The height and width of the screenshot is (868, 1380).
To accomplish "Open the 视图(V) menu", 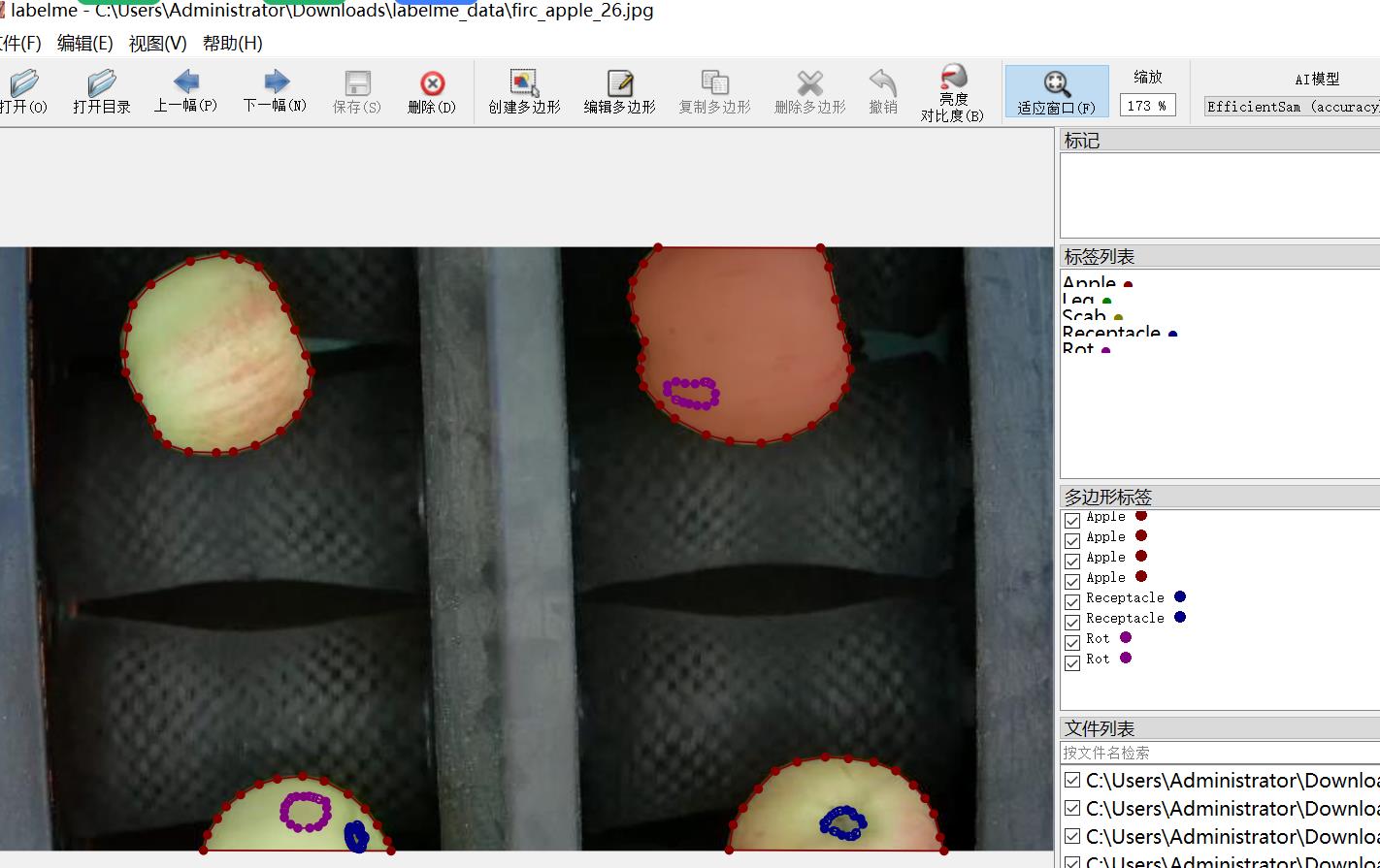I will pos(157,43).
